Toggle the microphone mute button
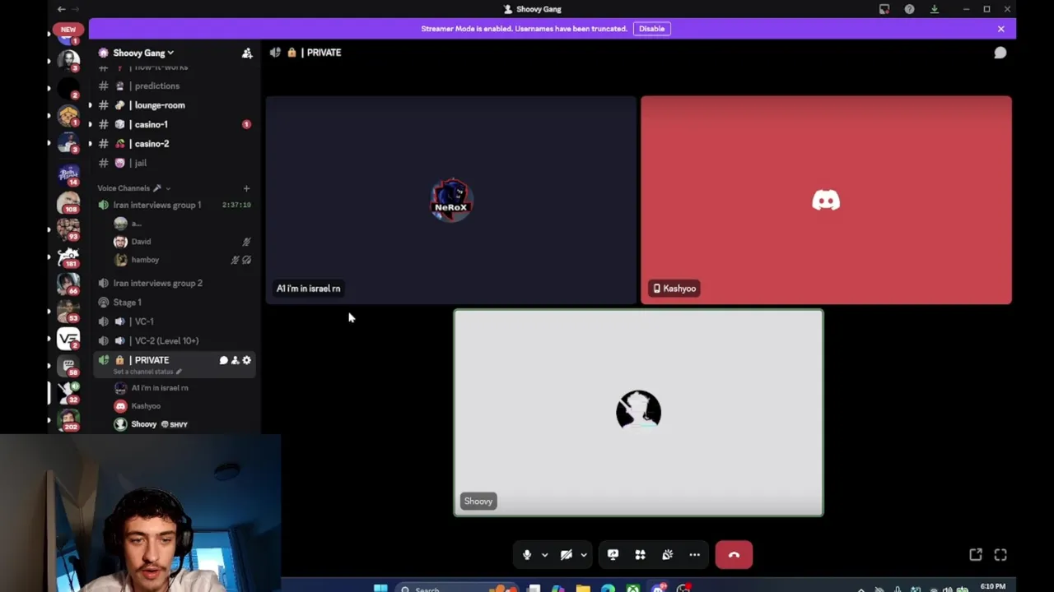1054x592 pixels. 527,555
